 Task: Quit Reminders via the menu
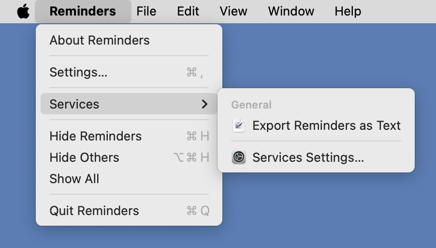click(x=94, y=211)
